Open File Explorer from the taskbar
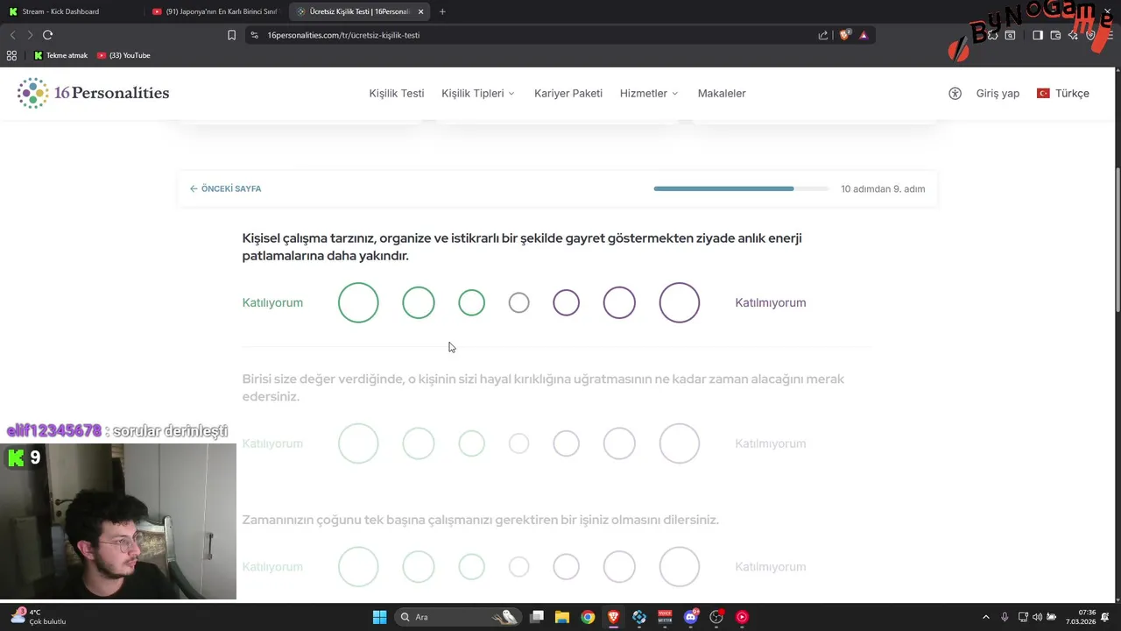 (x=562, y=617)
